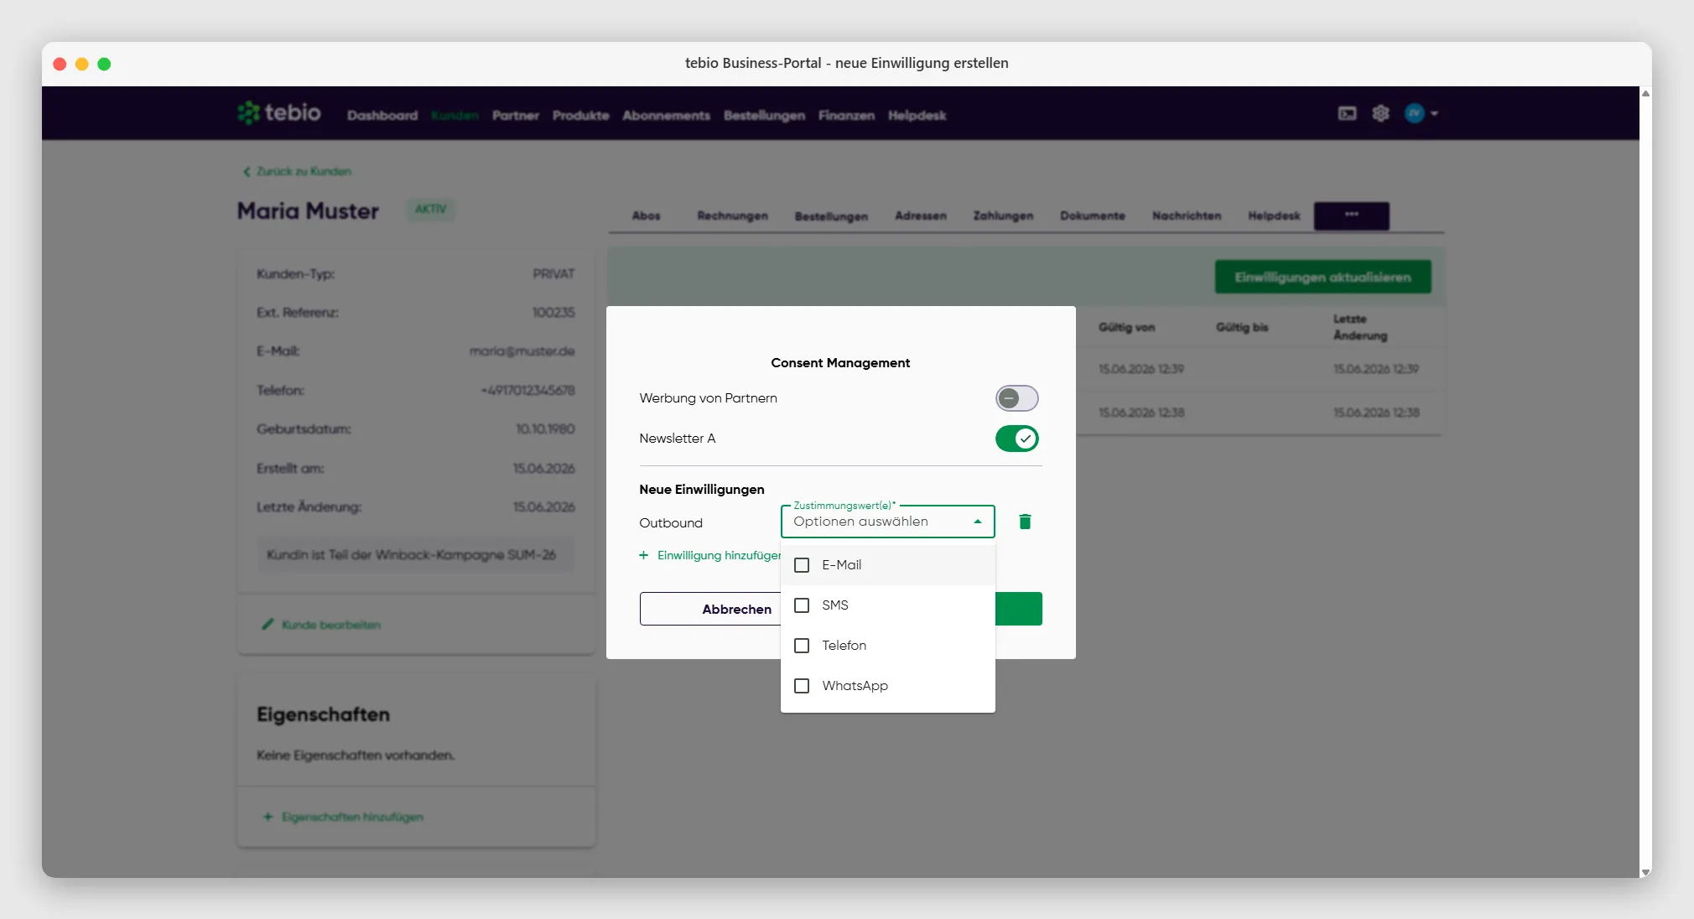Switch to the Rechnungen tab

coord(732,215)
